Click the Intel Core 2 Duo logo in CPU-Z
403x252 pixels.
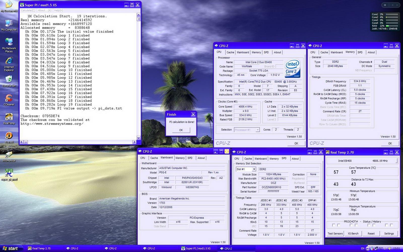coord(292,69)
